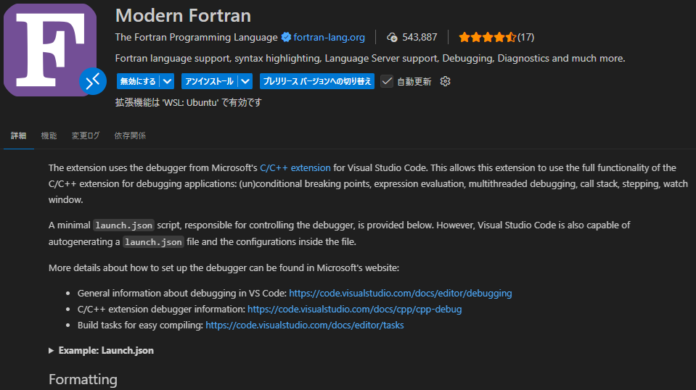Expand the アンインストール dropdown arrow

(245, 81)
